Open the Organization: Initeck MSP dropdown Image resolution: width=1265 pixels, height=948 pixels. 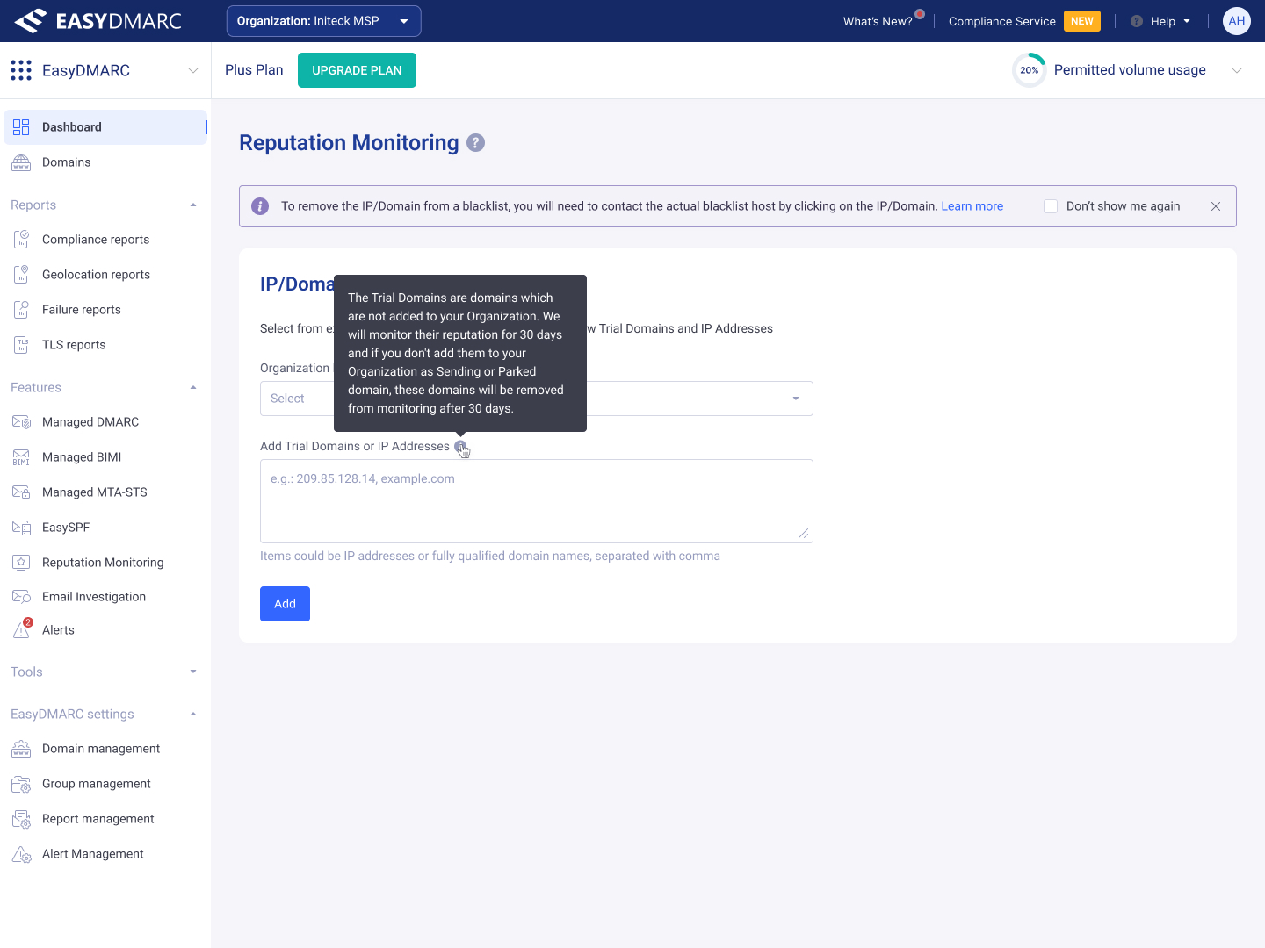pyautogui.click(x=323, y=21)
